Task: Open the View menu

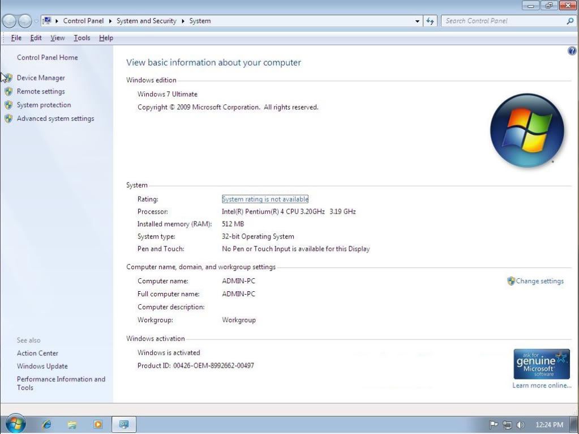Action: [58, 38]
